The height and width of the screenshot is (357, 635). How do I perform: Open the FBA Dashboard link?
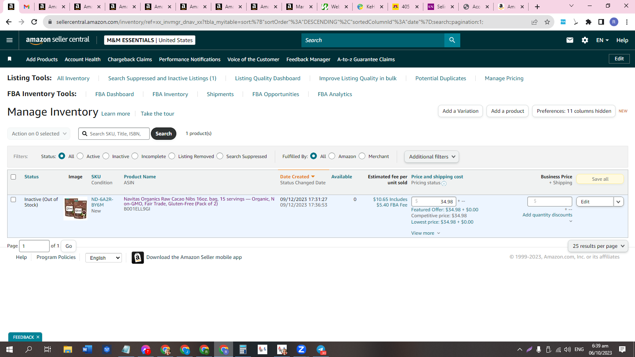tap(114, 94)
